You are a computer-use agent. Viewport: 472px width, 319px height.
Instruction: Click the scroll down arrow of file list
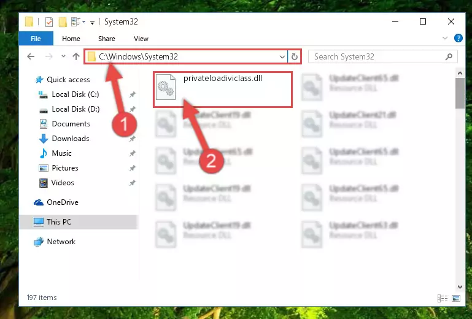pyautogui.click(x=460, y=287)
